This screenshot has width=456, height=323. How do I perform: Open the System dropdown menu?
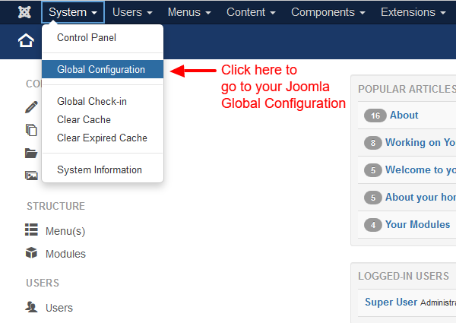click(73, 12)
